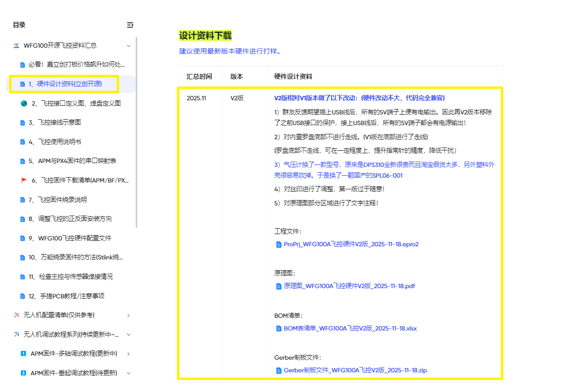Click the number 3 icon beside APM固件-垂起调试教程
572x384 pixels.
[23, 373]
